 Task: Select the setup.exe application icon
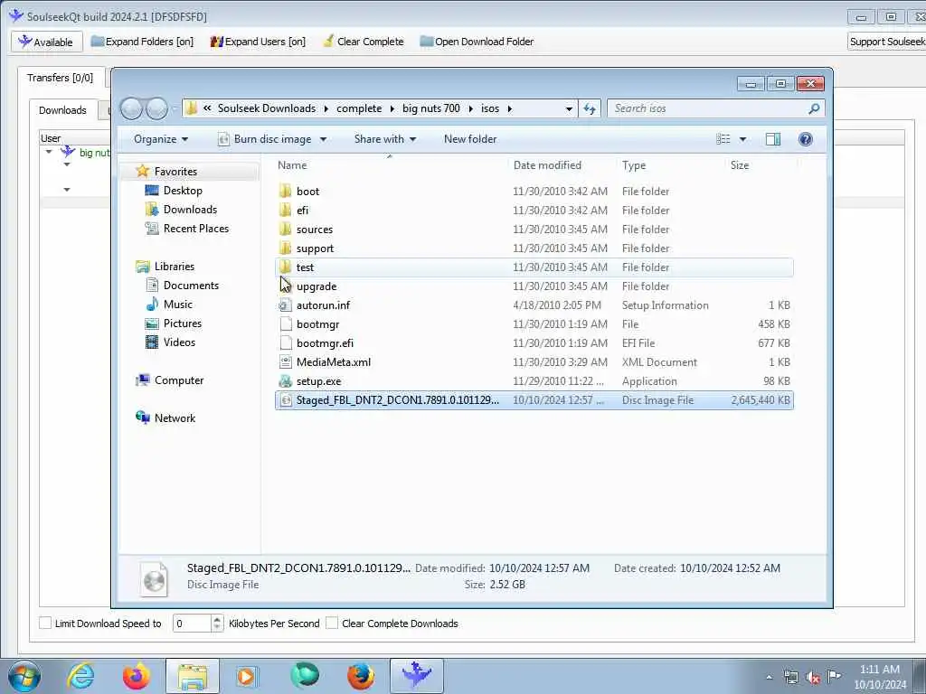285,381
